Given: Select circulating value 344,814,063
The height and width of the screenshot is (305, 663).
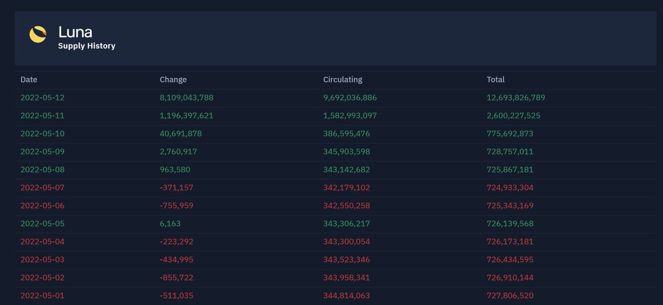Looking at the screenshot, I should tap(347, 296).
